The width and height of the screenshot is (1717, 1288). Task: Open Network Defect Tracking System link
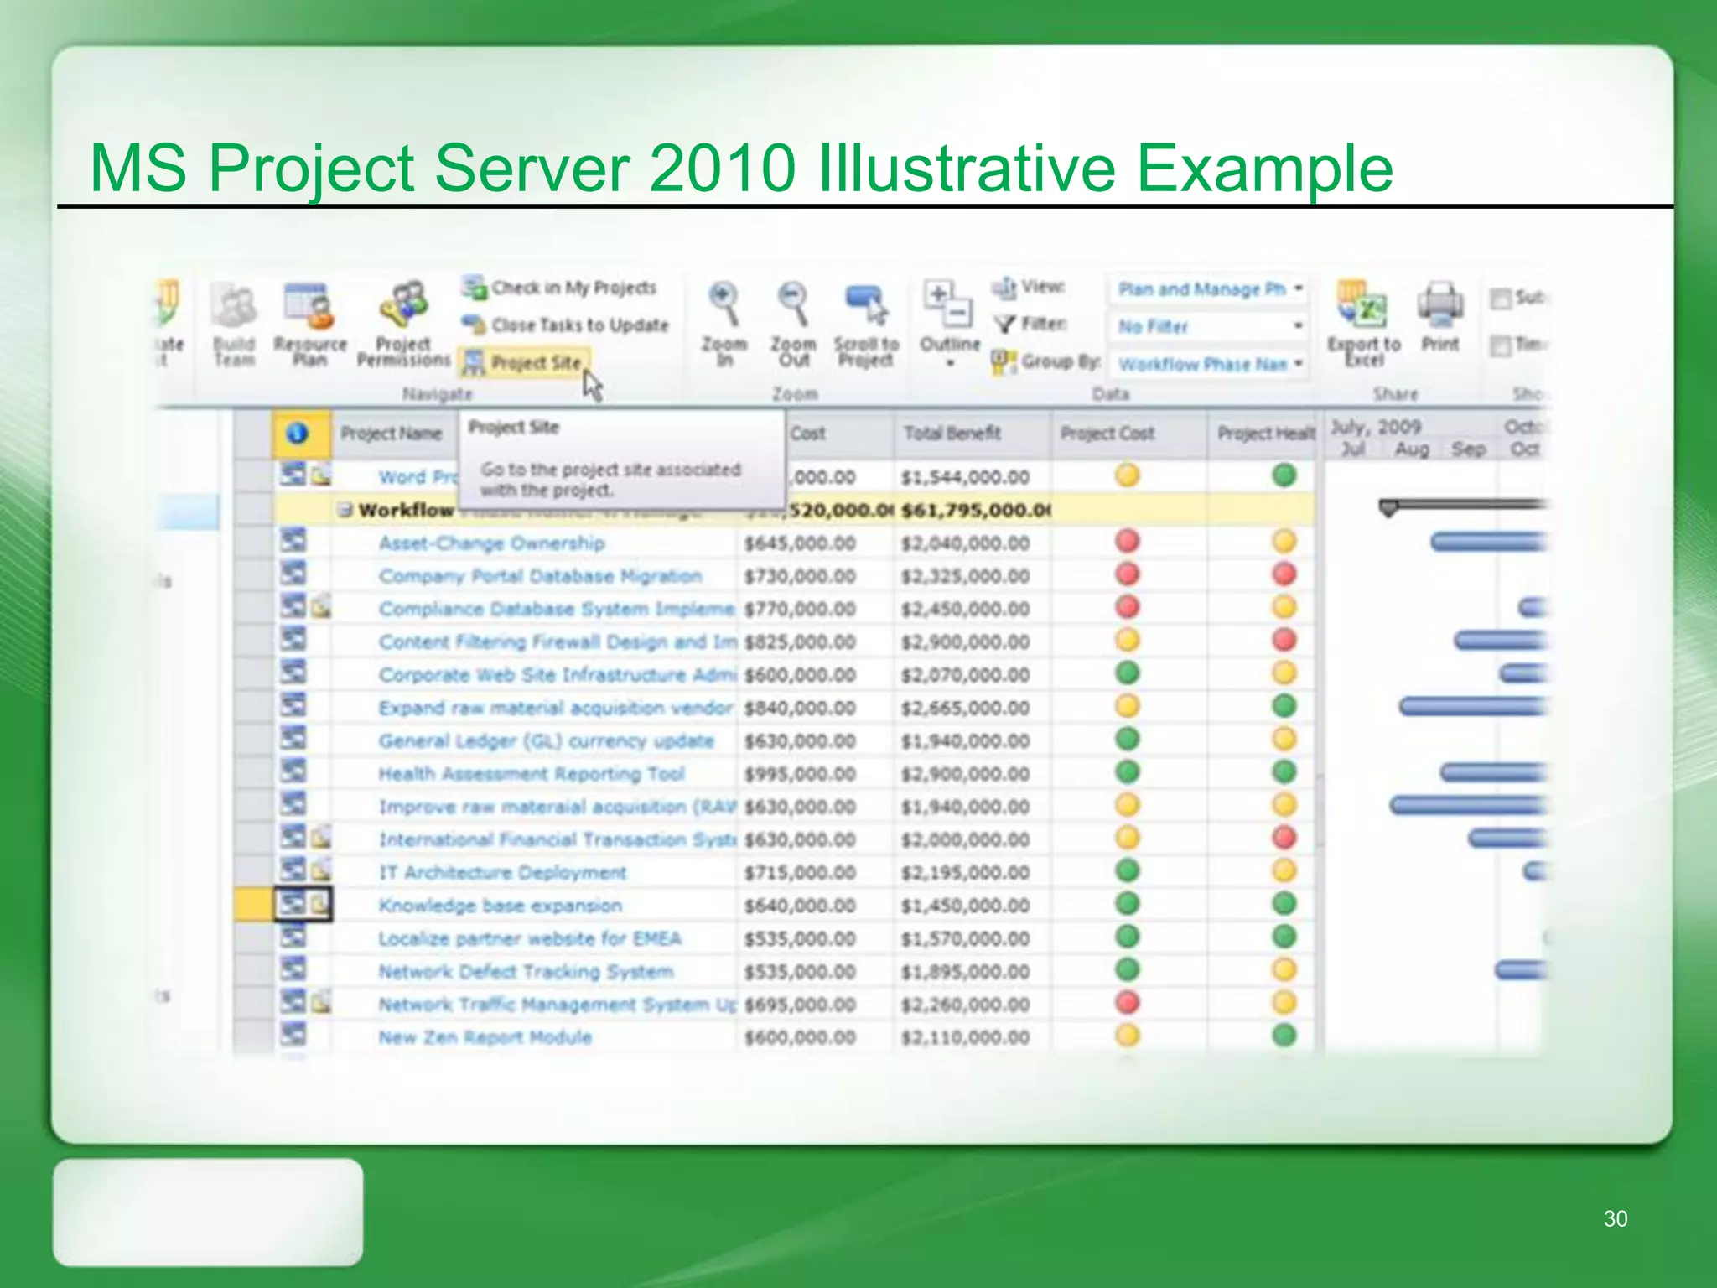tap(526, 972)
